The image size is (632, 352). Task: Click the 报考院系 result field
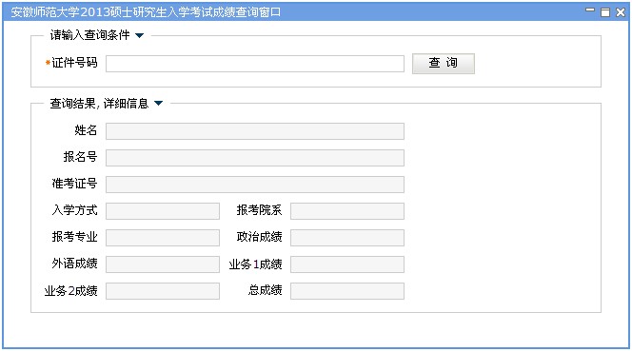pos(347,211)
